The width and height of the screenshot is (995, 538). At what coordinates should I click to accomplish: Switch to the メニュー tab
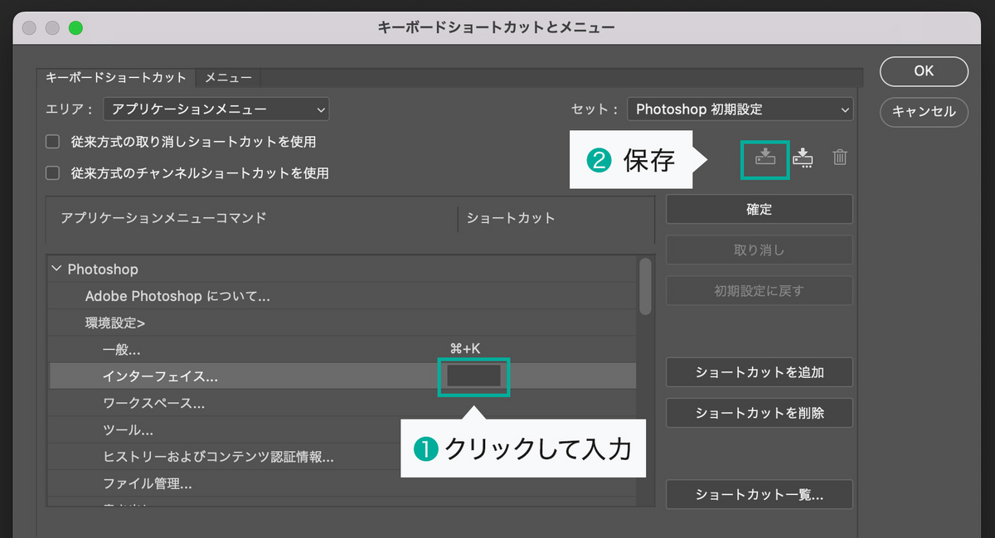coord(228,77)
